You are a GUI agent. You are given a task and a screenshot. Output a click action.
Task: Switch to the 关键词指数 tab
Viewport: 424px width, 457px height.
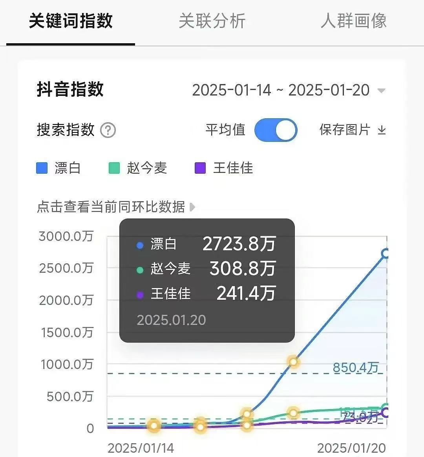click(x=71, y=21)
